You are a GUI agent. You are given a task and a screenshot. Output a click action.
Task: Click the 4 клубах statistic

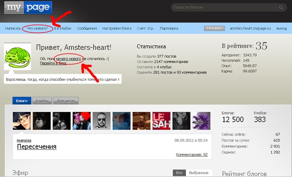[164, 67]
